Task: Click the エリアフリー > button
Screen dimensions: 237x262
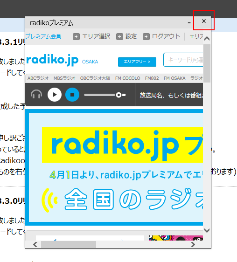Action: [x=137, y=62]
